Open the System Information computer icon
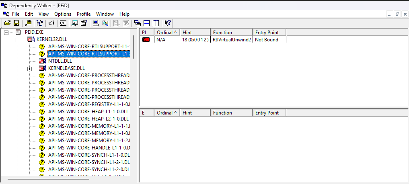 pyautogui.click(x=96, y=23)
